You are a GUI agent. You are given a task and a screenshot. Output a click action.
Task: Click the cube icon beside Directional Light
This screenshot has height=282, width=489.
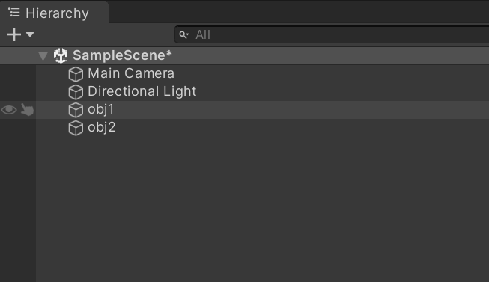point(76,92)
